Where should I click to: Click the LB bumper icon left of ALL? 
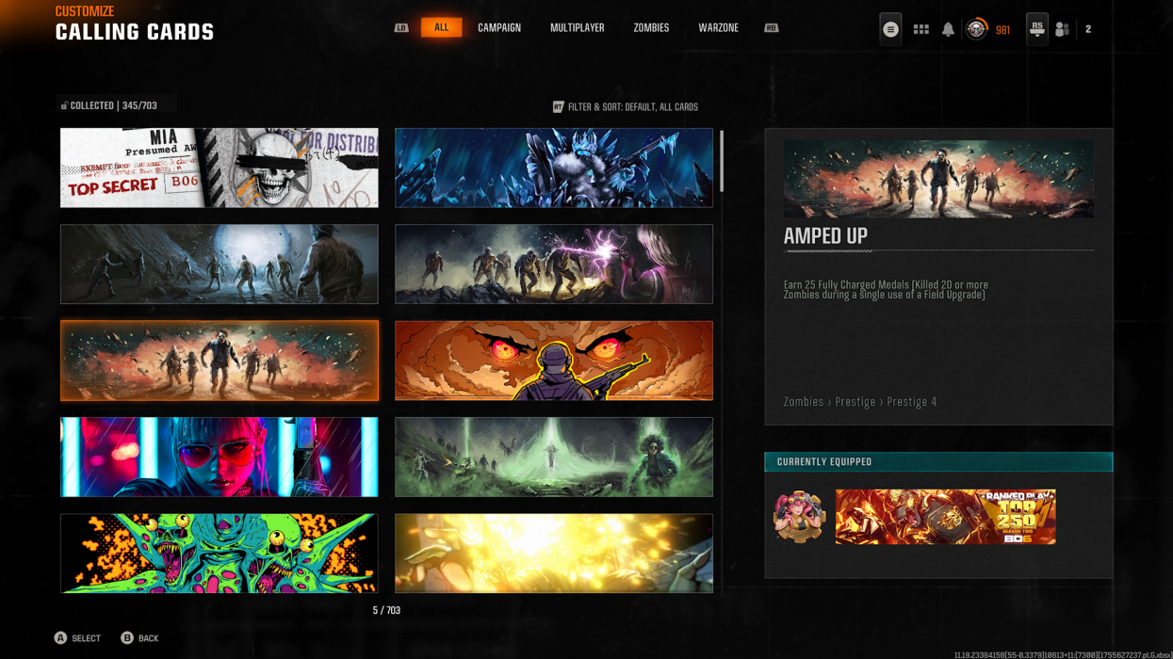click(x=401, y=28)
